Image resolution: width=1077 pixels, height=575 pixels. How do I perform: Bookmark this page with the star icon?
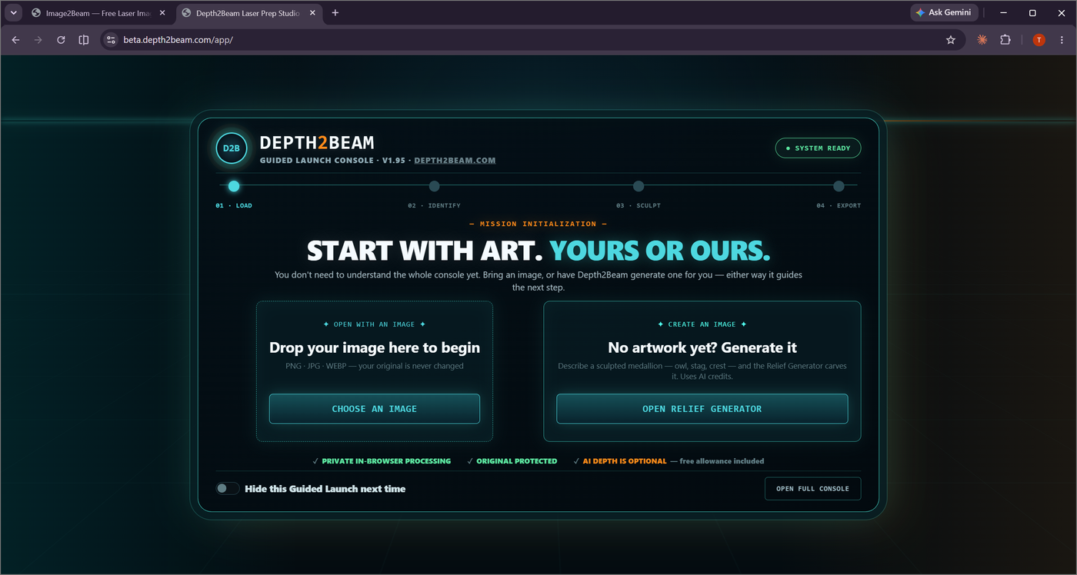point(951,40)
